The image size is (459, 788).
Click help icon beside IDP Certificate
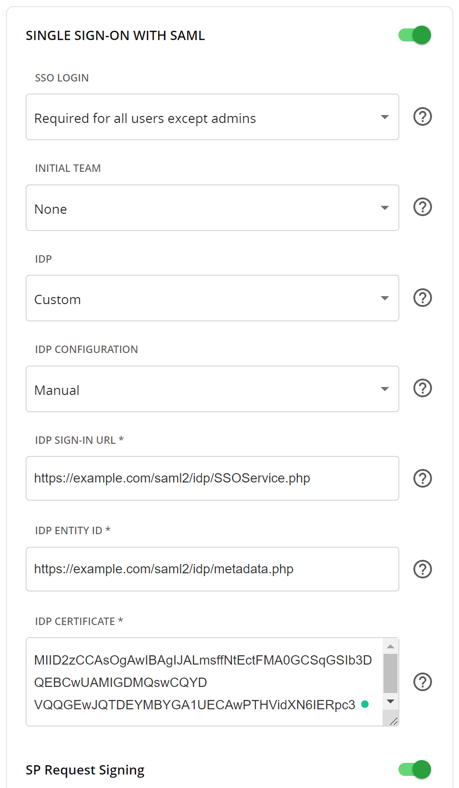(x=423, y=682)
